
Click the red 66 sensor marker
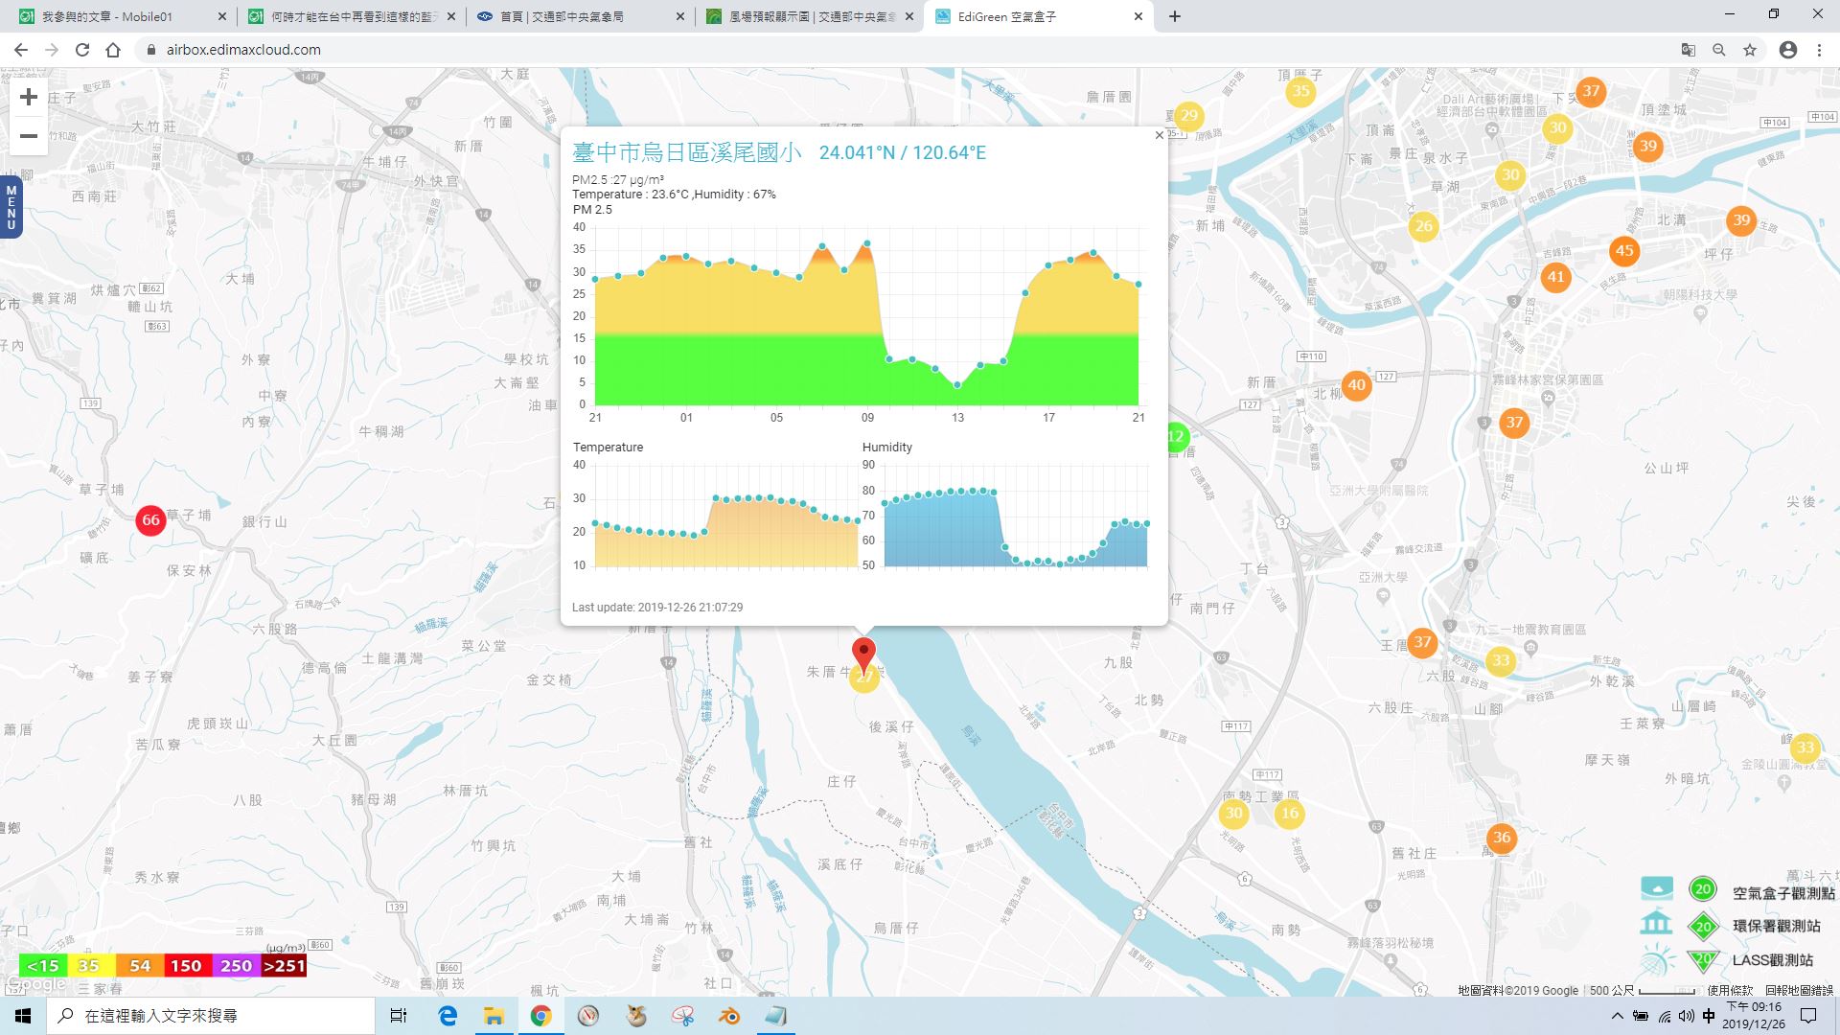click(150, 520)
